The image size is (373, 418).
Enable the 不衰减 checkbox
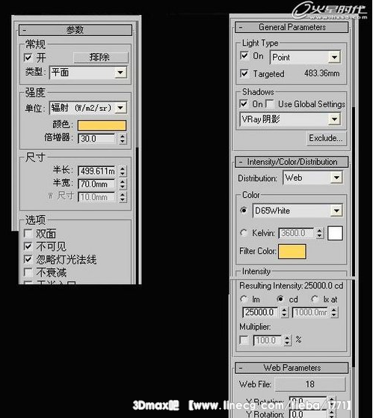coord(28,272)
